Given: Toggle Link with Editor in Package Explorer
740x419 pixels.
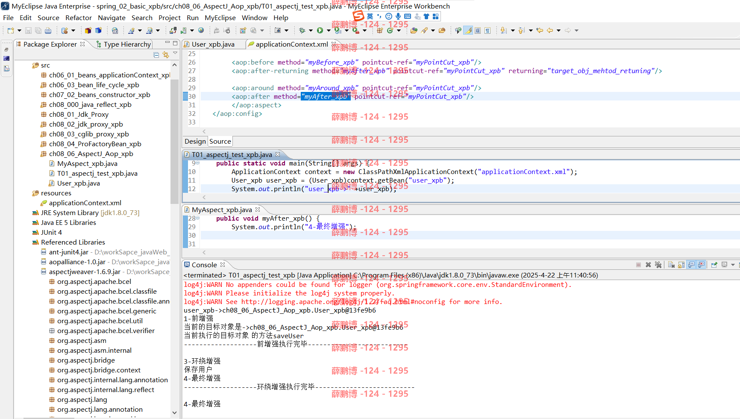Looking at the screenshot, I should [165, 55].
